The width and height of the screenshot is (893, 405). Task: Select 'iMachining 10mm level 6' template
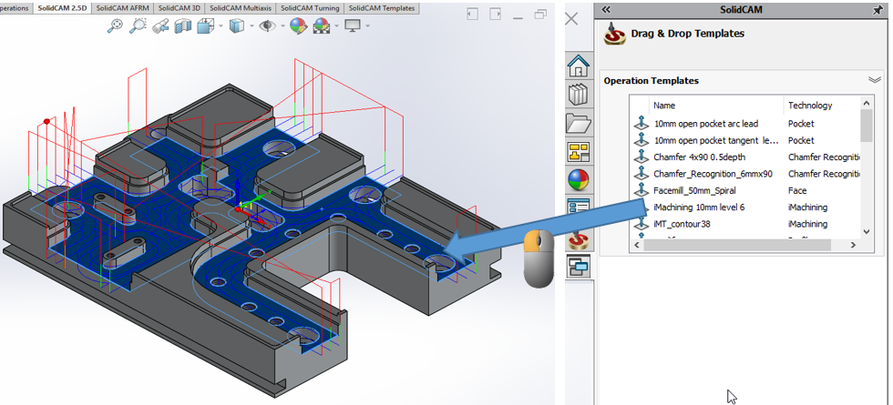pos(700,208)
